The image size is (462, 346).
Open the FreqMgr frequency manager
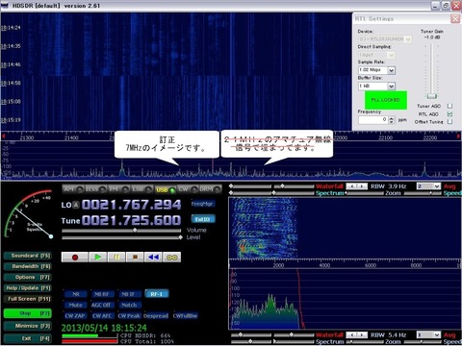203,204
